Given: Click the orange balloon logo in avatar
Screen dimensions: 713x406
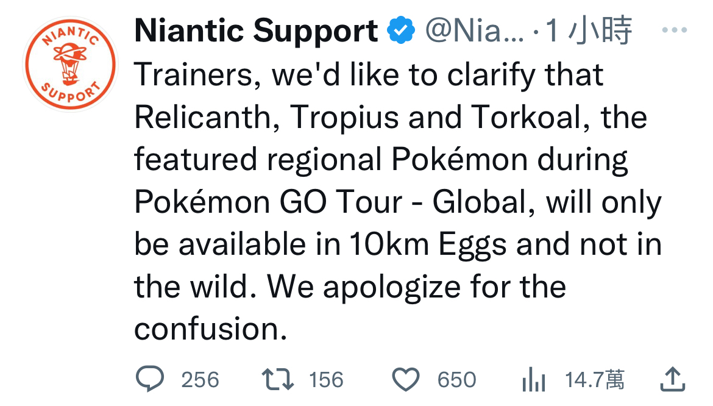Looking at the screenshot, I should click(x=70, y=64).
